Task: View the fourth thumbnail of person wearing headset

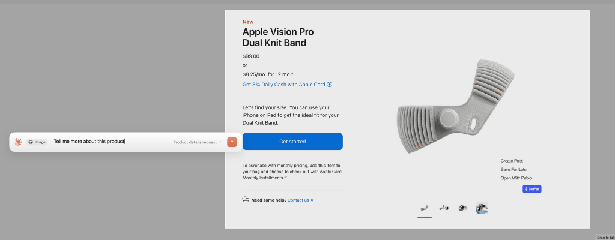Action: point(482,208)
